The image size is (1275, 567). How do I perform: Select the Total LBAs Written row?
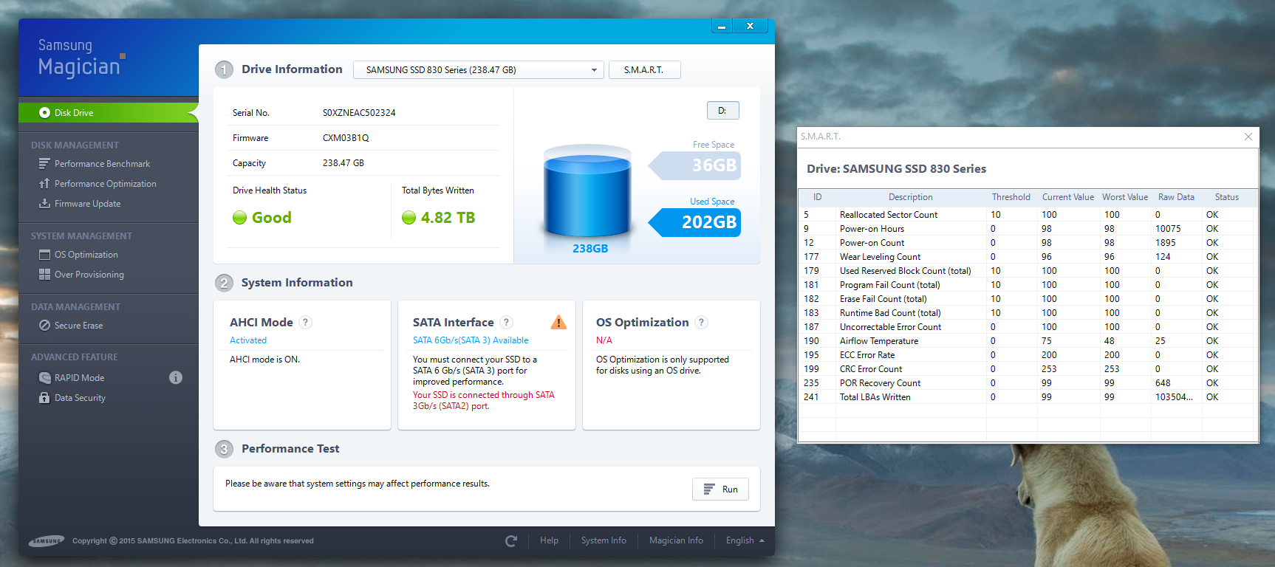1028,397
